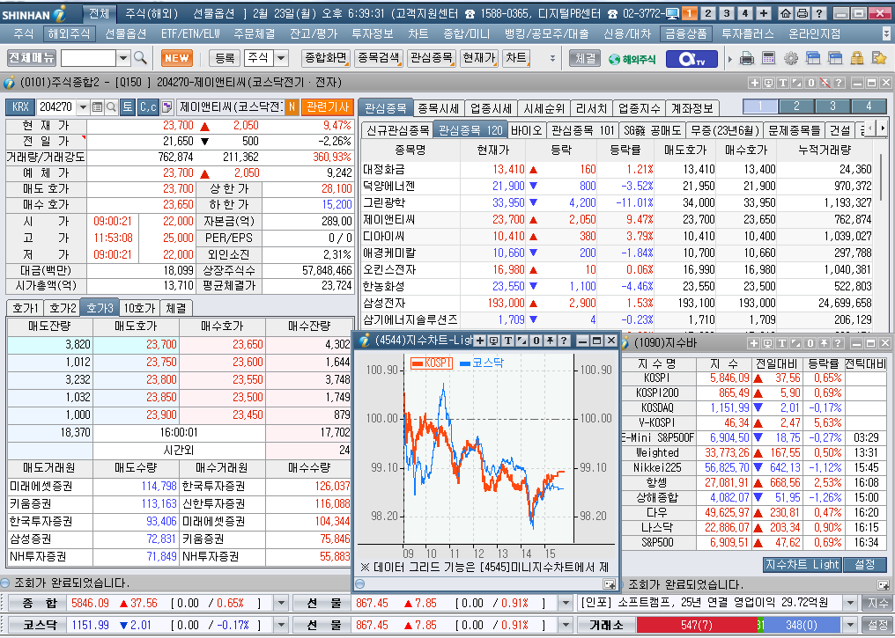Open 종합 index ticker dropdown
This screenshot has height=638, width=895.
[x=280, y=603]
